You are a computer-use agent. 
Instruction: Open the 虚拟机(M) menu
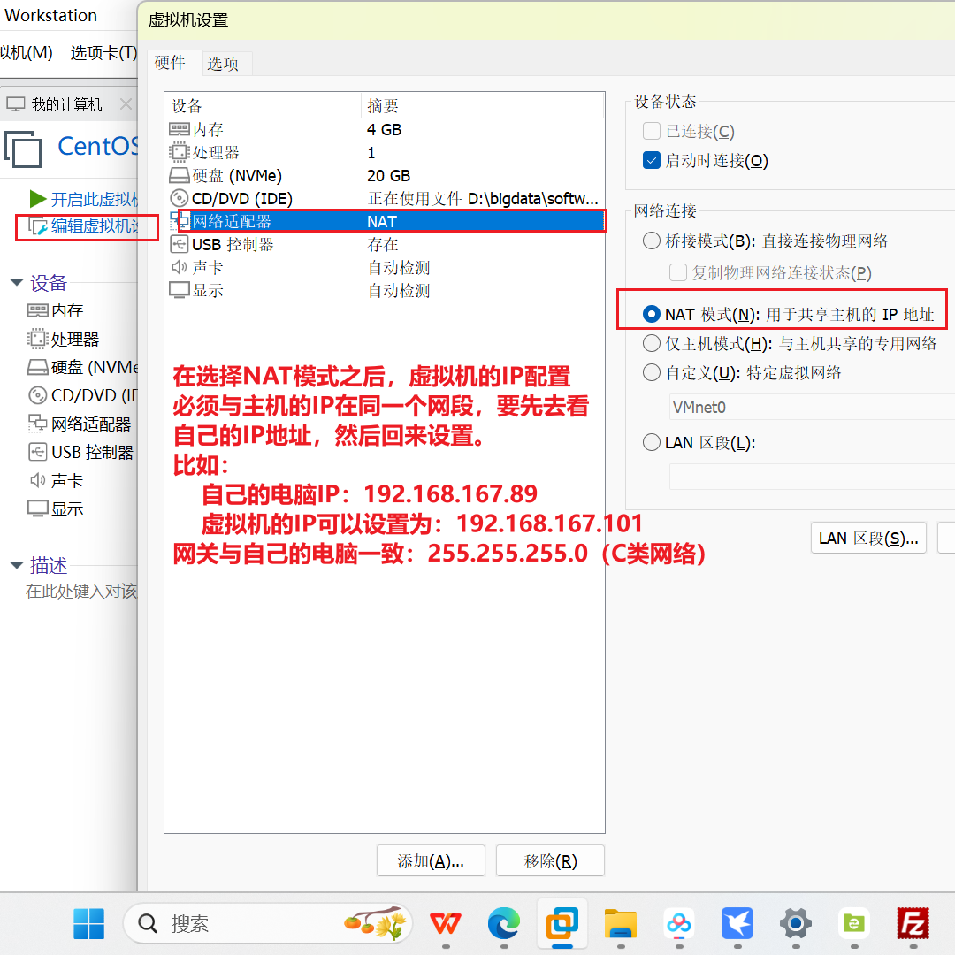click(x=27, y=53)
